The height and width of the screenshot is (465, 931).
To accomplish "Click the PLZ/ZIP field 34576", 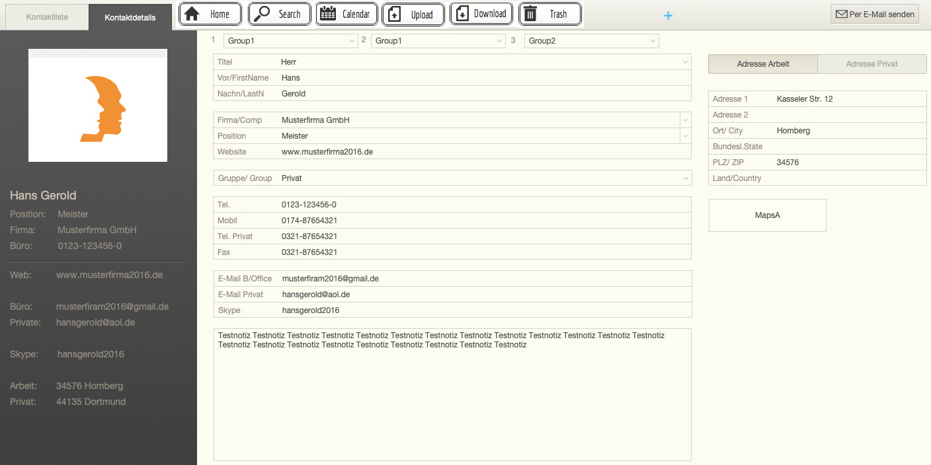I will pyautogui.click(x=817, y=162).
